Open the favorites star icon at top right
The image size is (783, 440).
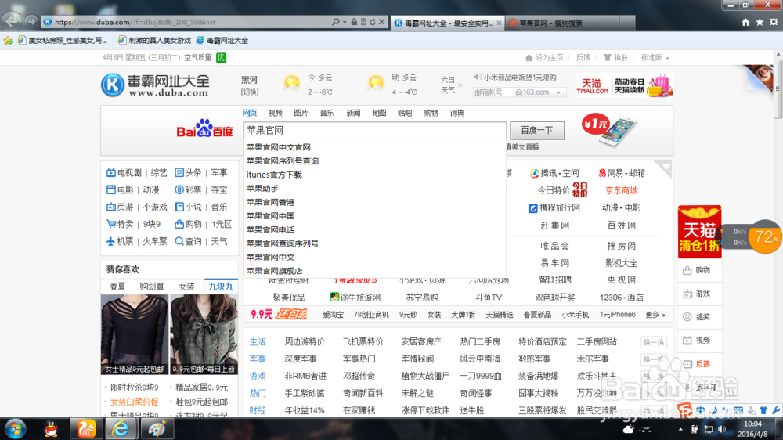[760, 22]
